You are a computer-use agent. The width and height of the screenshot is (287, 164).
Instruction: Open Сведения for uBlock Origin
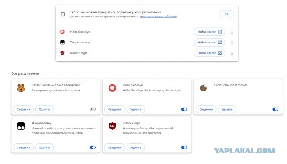115,147
